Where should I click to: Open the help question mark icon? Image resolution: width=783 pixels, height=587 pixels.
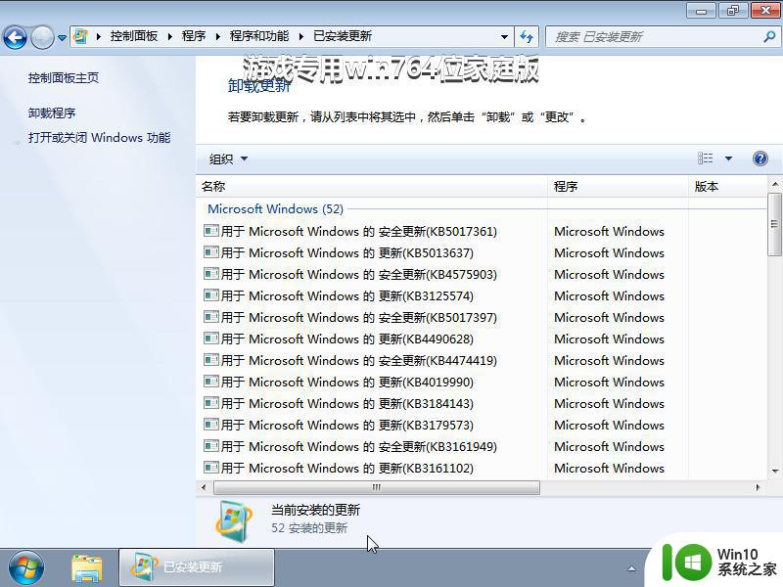tap(760, 158)
